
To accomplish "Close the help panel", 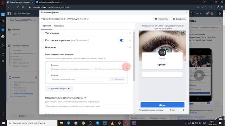I will coord(220,21).
